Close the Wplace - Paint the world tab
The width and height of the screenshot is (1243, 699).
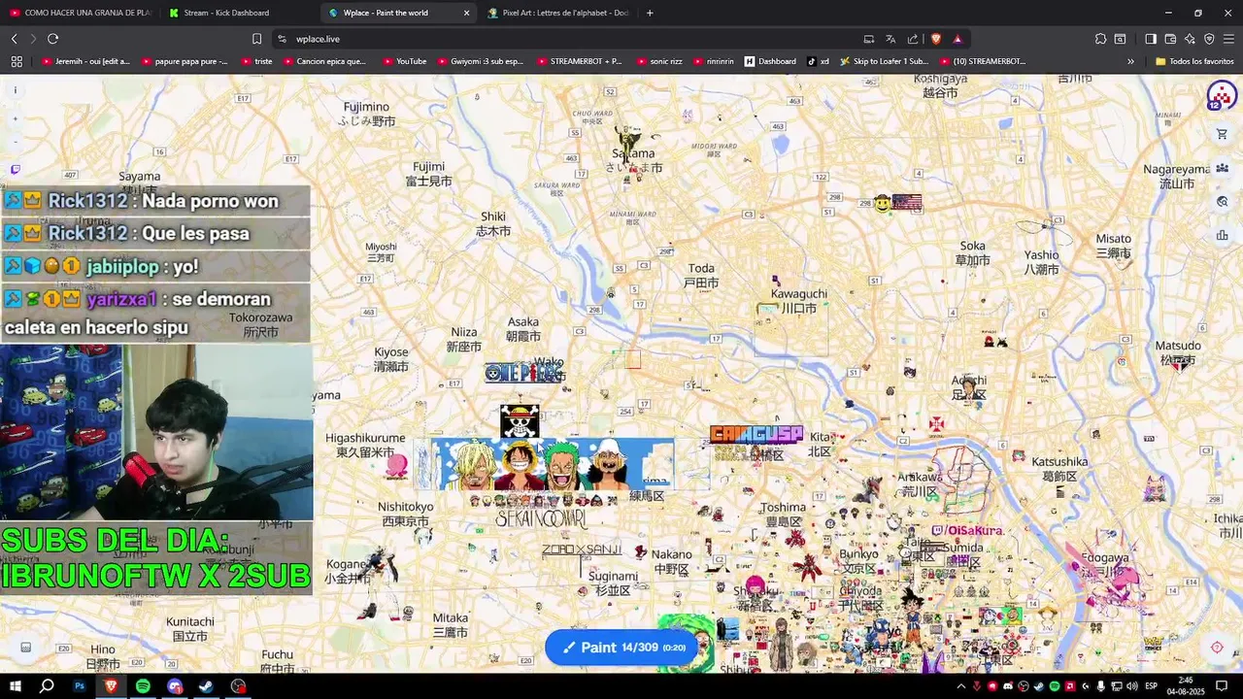click(x=466, y=13)
